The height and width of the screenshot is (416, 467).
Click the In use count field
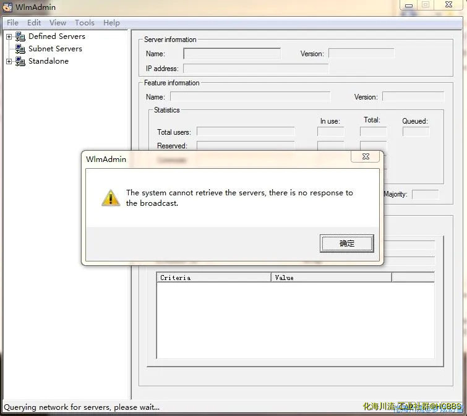pyautogui.click(x=330, y=132)
